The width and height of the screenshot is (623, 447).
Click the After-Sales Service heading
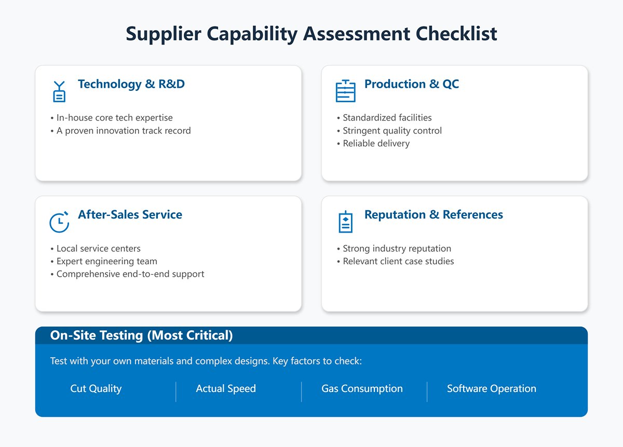coord(130,215)
